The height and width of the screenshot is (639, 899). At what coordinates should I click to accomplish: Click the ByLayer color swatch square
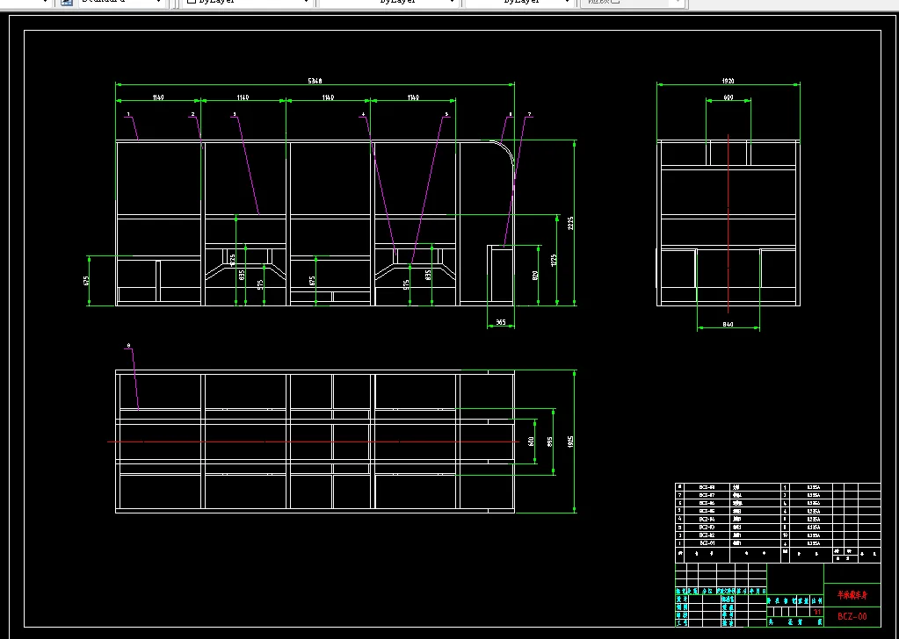(192, 2)
